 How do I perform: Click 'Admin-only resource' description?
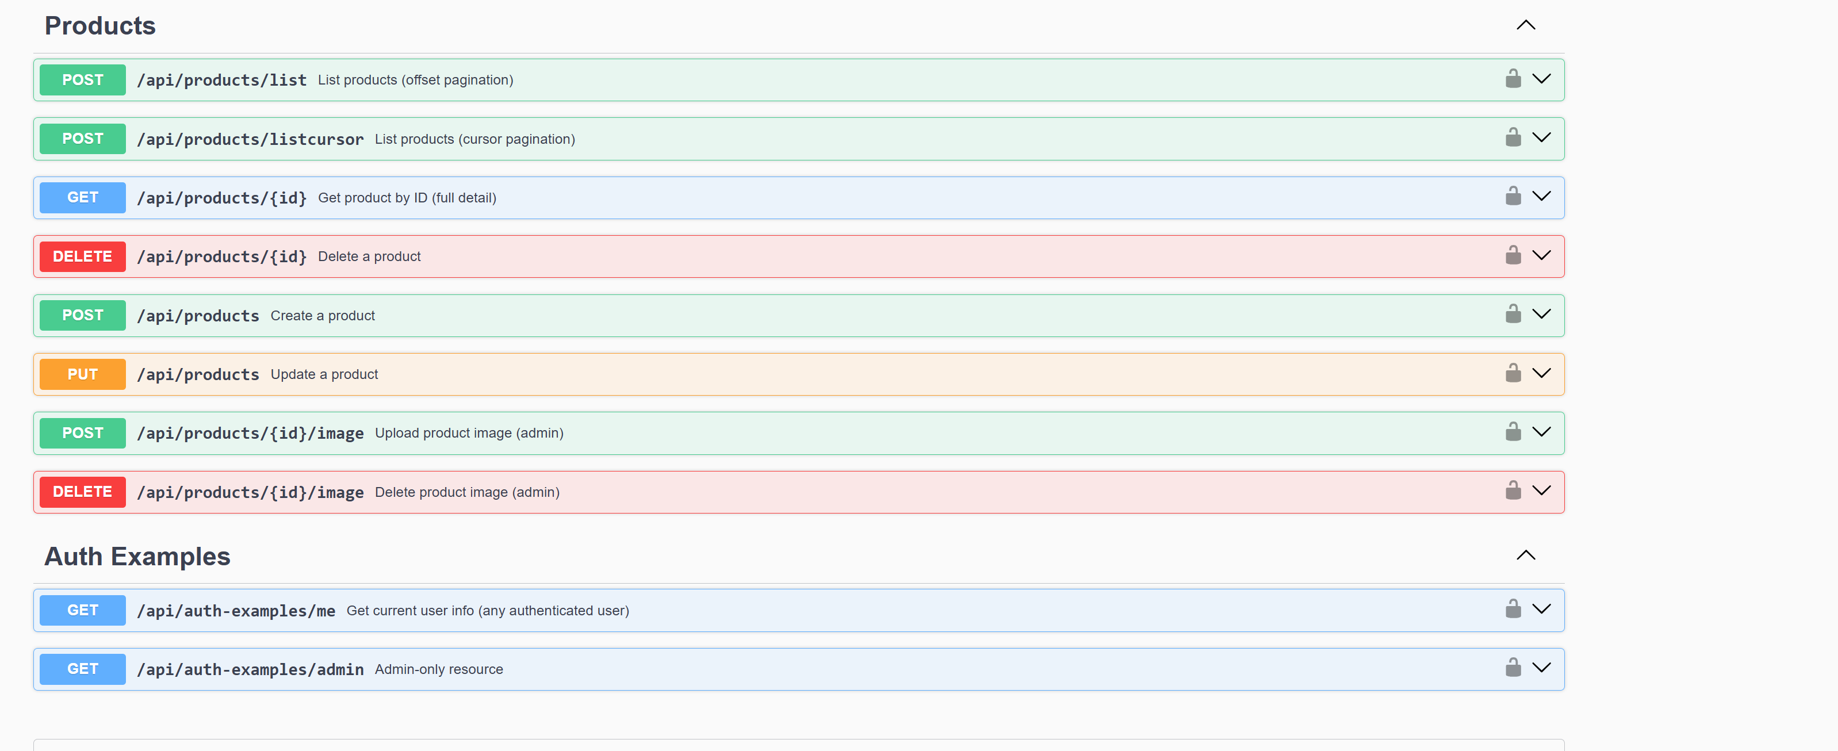click(439, 669)
